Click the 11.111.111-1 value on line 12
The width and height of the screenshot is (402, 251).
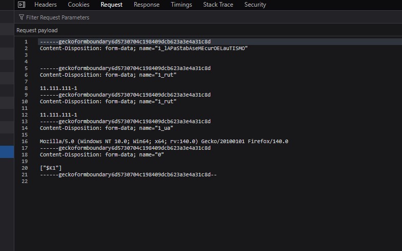(58, 115)
